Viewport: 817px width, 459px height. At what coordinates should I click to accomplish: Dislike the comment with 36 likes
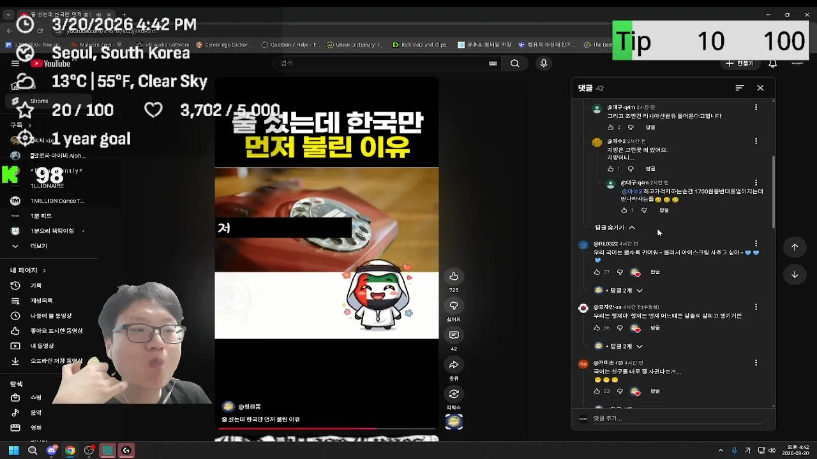(620, 328)
